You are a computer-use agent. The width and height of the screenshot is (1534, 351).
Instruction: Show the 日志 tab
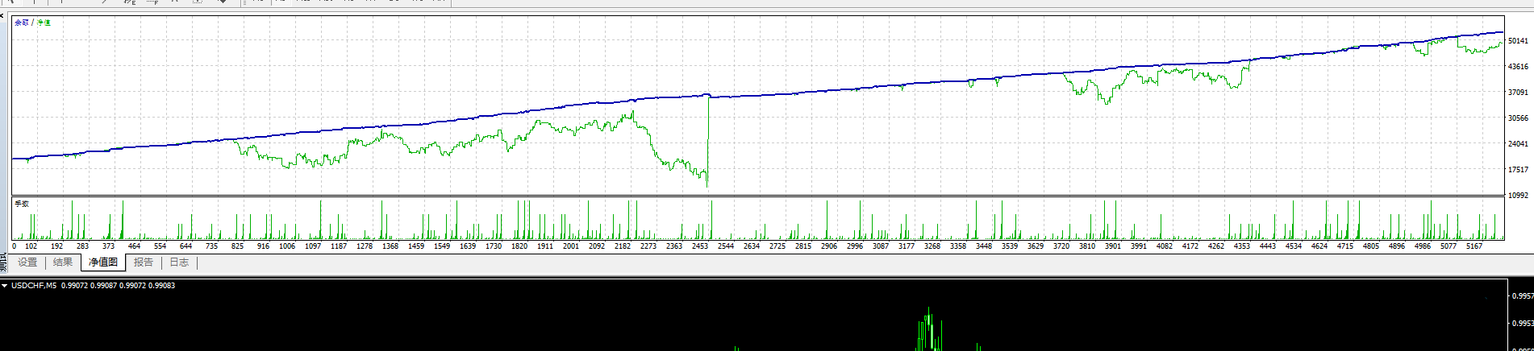(x=179, y=262)
